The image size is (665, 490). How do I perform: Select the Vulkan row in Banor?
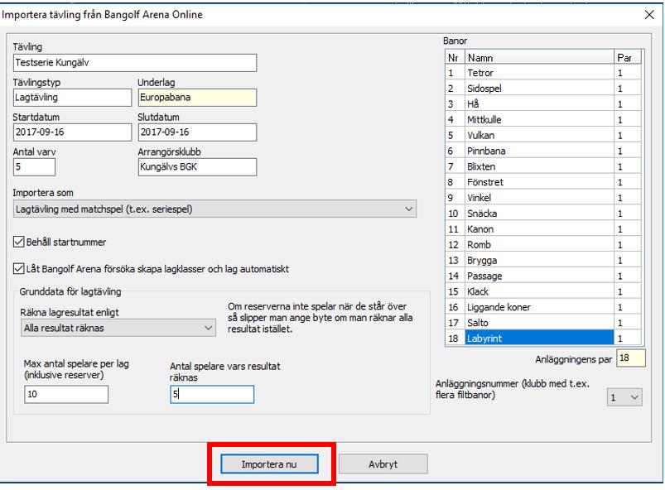543,136
